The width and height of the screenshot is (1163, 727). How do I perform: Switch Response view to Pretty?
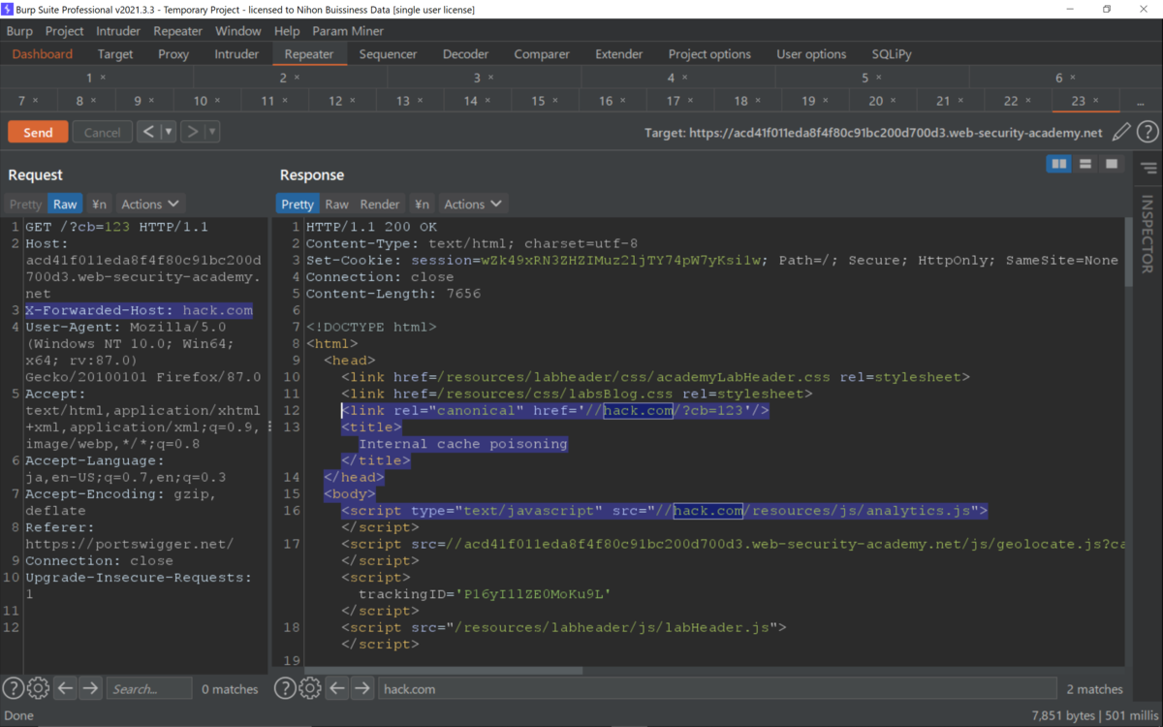point(298,204)
